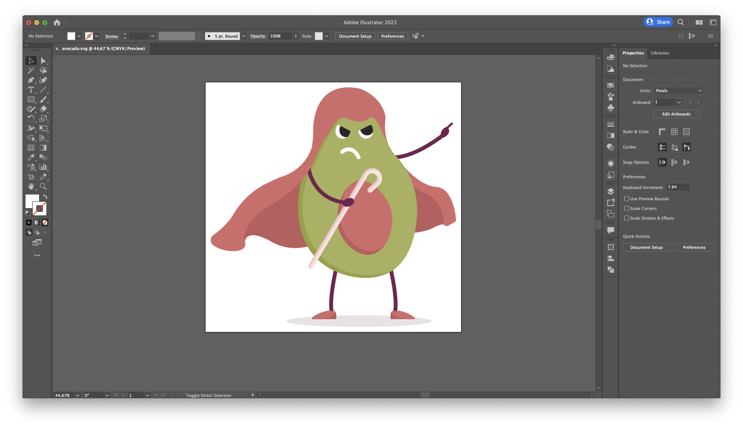Open the Layers panel icon
The height and width of the screenshot is (428, 743).
click(610, 191)
